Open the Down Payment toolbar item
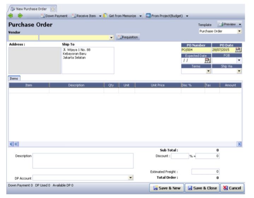Image resolution: width=254 pixels, height=198 pixels. pyautogui.click(x=54, y=16)
